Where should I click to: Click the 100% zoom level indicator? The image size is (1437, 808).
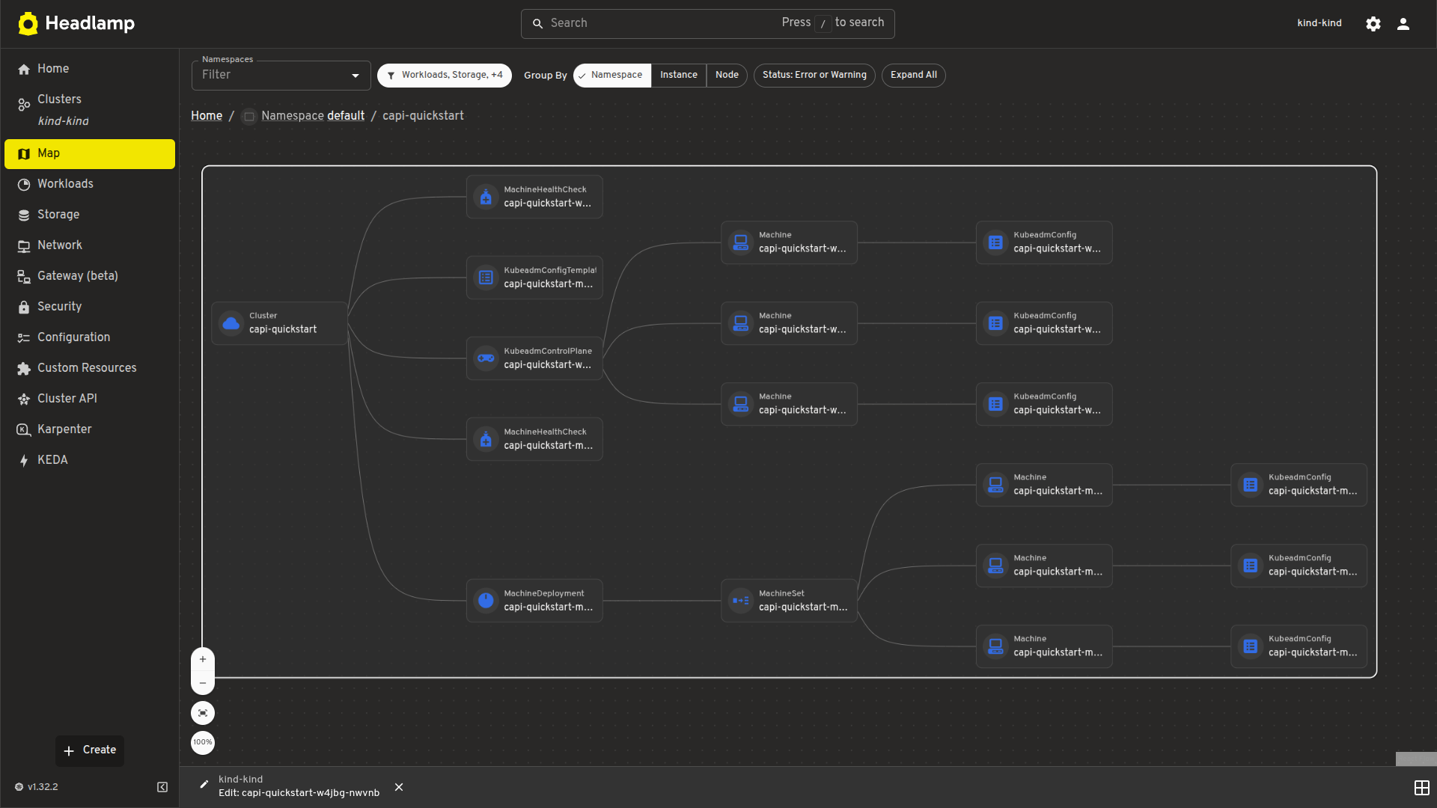coord(203,743)
